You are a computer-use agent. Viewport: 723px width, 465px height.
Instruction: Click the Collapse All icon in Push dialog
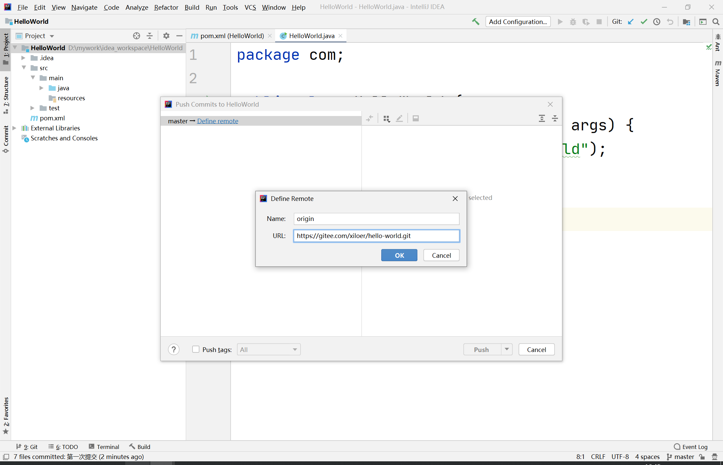[x=555, y=118]
